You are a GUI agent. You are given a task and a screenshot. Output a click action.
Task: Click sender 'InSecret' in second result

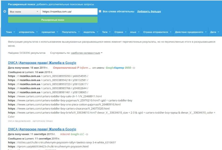pyautogui.click(x=65, y=134)
